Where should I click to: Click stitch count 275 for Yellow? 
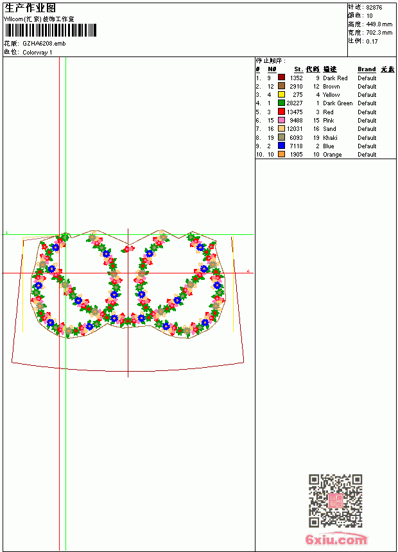coord(298,95)
